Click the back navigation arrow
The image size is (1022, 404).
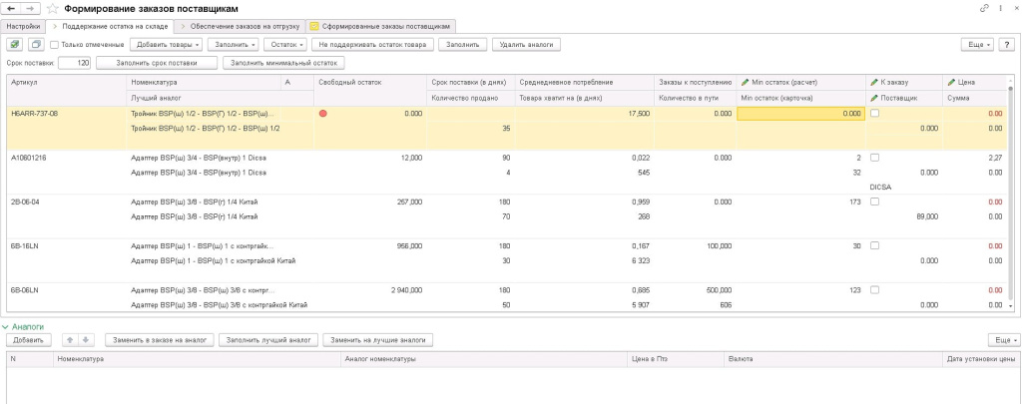tap(10, 8)
